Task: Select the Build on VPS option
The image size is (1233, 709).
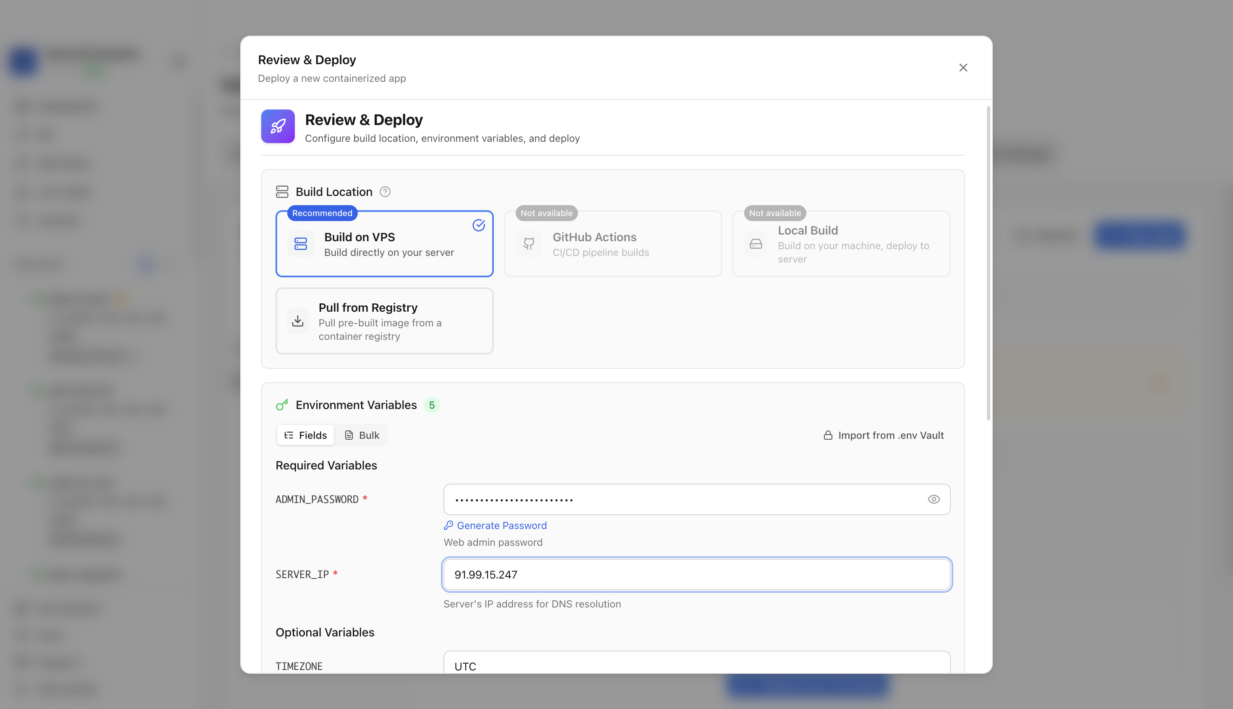Action: coord(385,244)
